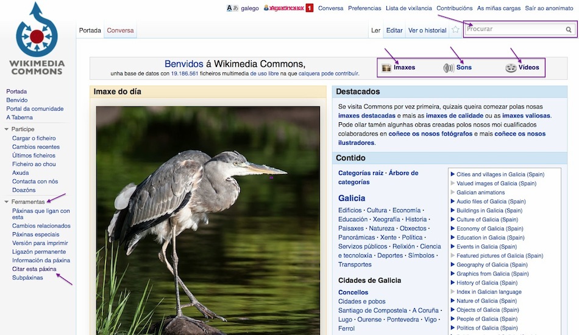Click the Imaxes picture icon

(386, 68)
